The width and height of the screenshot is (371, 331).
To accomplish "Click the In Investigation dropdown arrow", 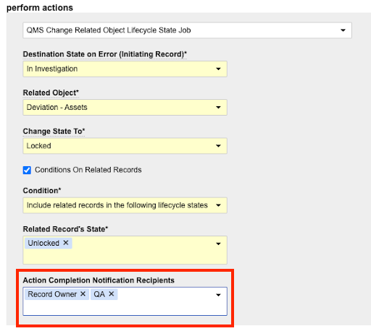I will pos(218,69).
